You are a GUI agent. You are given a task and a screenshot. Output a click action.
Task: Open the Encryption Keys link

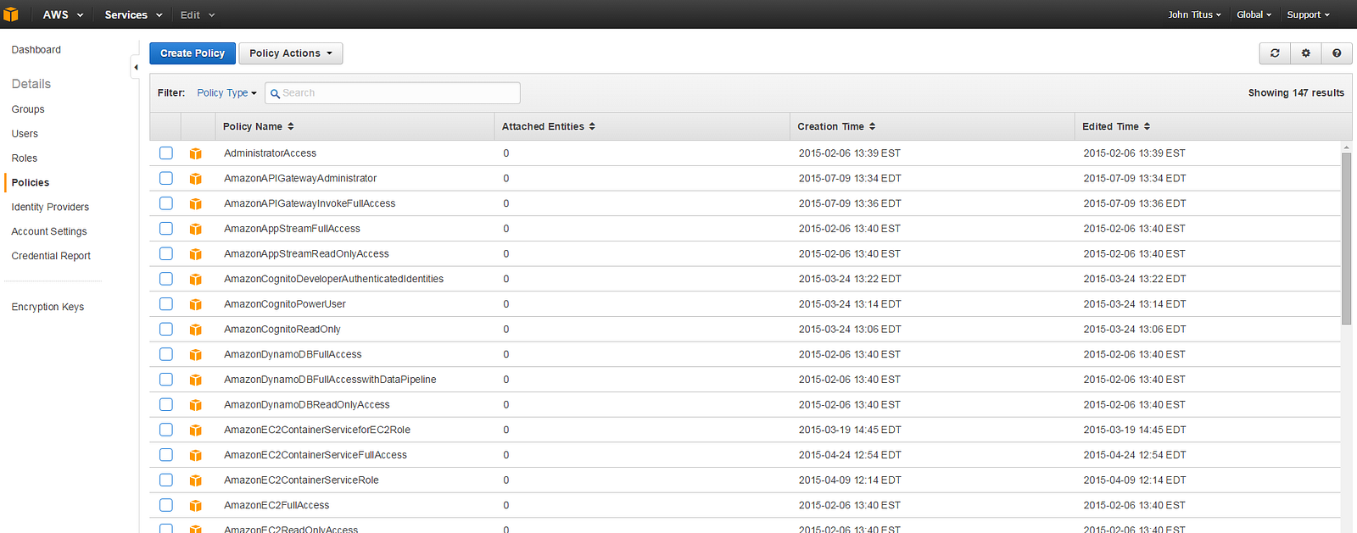pyautogui.click(x=47, y=307)
